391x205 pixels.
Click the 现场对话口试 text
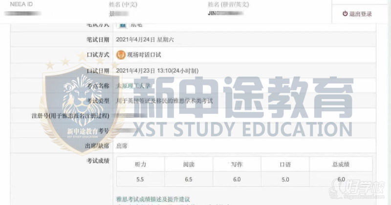click(x=145, y=55)
